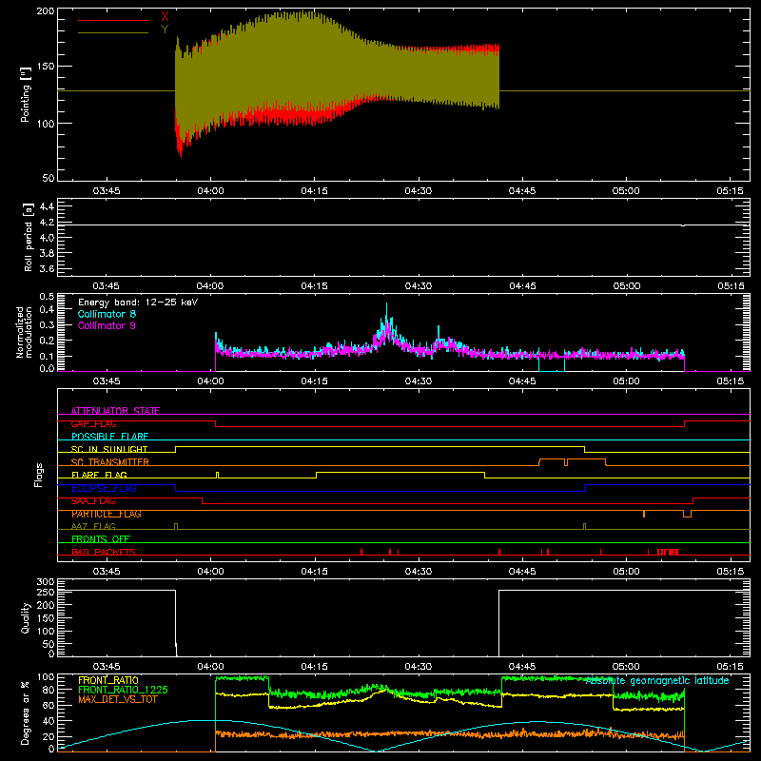Select the cyan 'Collimator 8' legend entry

pyautogui.click(x=107, y=314)
